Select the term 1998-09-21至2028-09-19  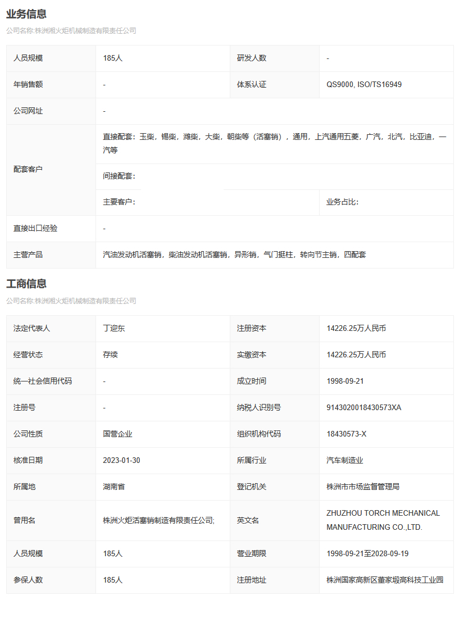[x=367, y=554]
